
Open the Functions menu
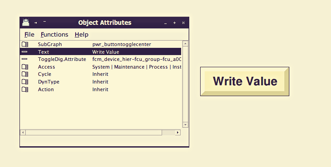[x=54, y=34]
